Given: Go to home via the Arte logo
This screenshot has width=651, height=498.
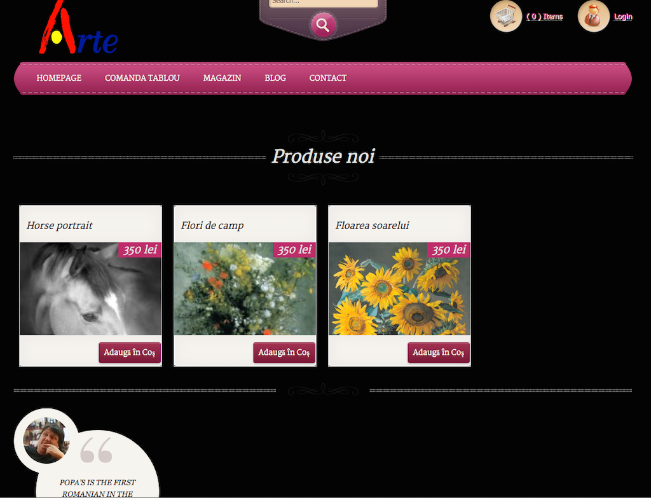Looking at the screenshot, I should tap(78, 28).
